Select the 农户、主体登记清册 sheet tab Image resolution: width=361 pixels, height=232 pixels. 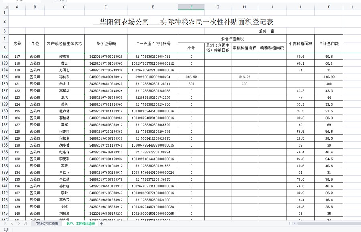pos(80,224)
